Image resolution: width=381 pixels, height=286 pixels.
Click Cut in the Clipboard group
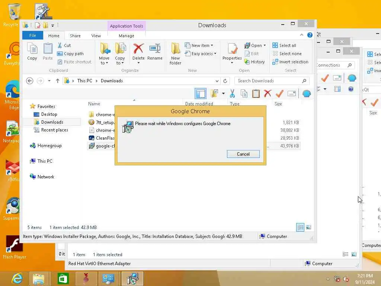(64, 45)
